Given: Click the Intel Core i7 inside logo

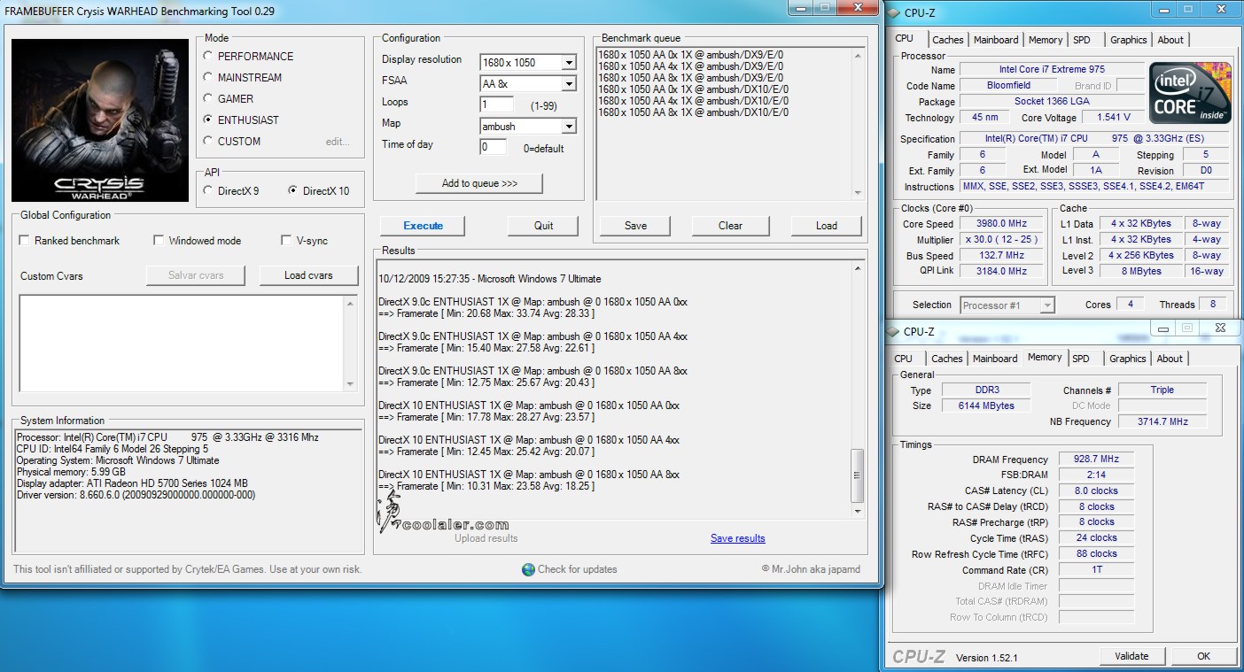Looking at the screenshot, I should point(1190,93).
